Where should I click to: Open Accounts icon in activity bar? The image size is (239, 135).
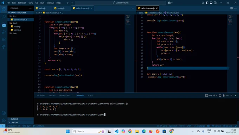pos(4,113)
